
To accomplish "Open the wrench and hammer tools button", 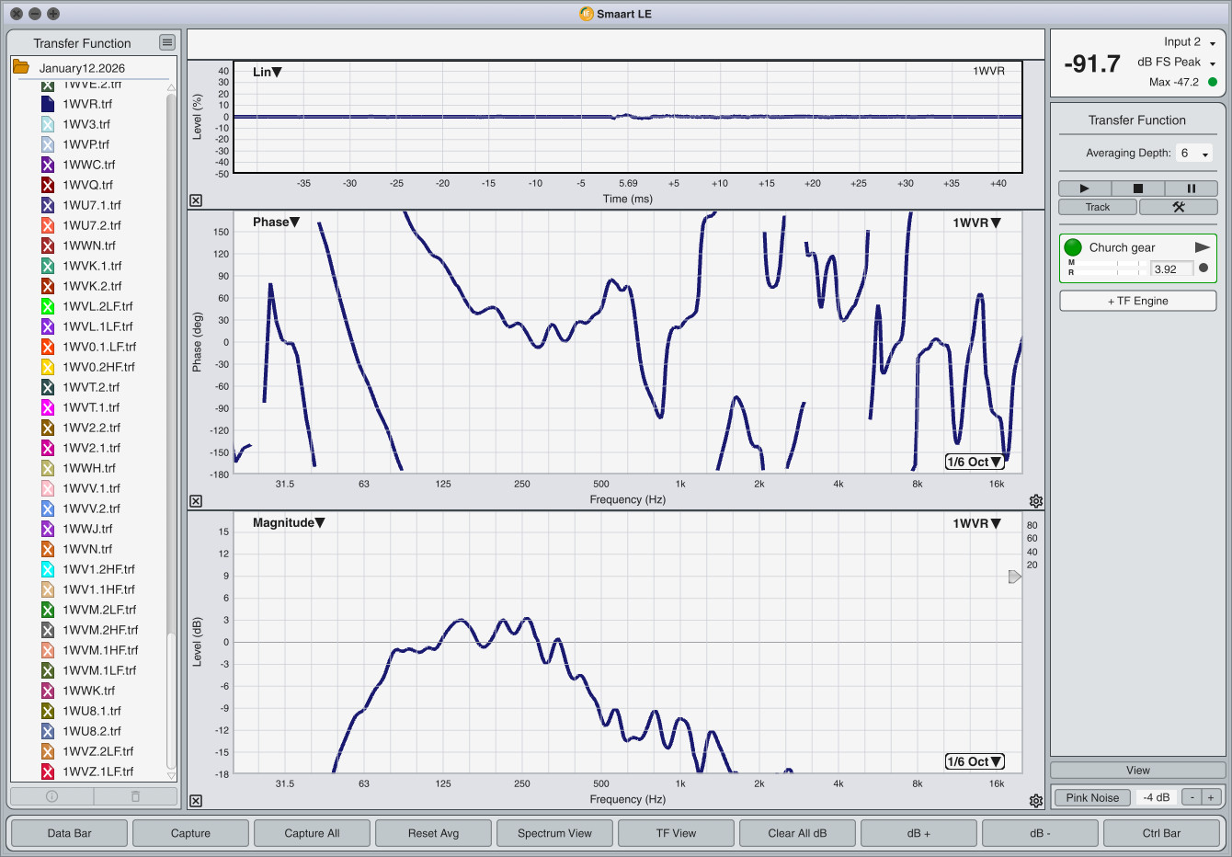I will [1179, 207].
